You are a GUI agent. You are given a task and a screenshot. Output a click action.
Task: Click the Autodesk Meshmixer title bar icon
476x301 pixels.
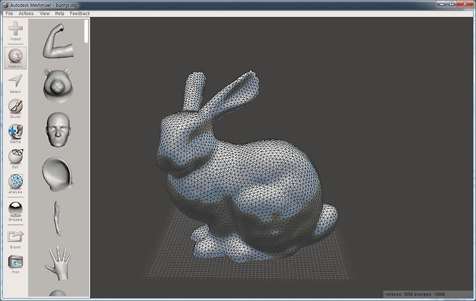(5, 5)
